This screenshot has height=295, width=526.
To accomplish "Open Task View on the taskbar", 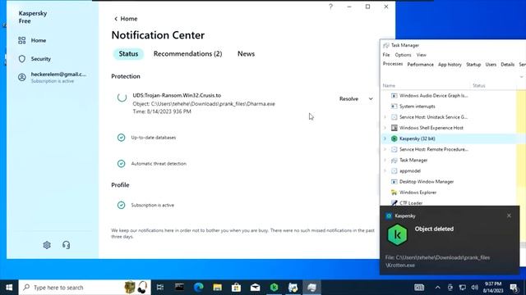I will pyautogui.click(x=160, y=288).
